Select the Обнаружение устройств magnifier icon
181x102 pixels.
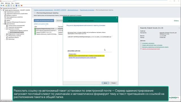point(7,36)
